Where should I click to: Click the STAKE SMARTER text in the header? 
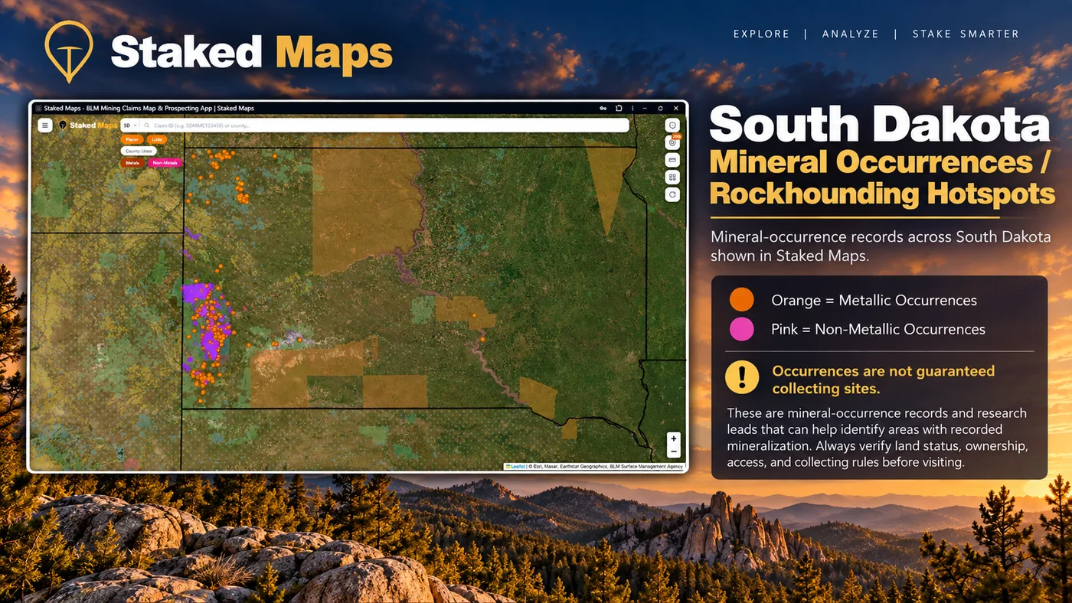[966, 34]
